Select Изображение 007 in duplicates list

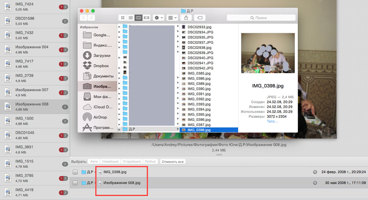coord(35,93)
